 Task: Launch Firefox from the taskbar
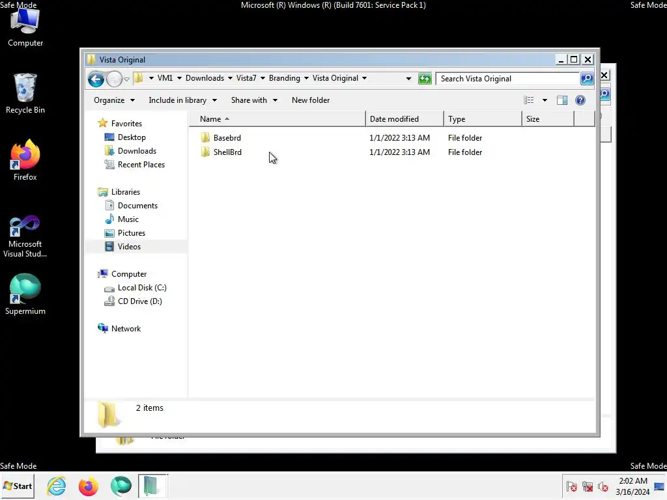[88, 486]
